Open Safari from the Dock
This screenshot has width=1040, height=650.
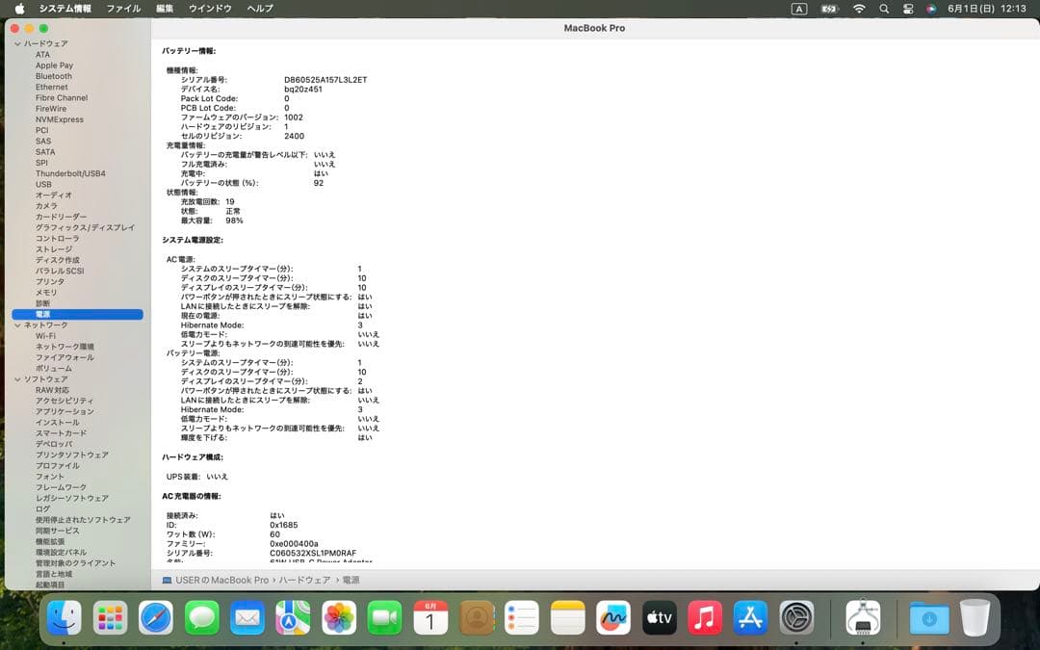155,618
